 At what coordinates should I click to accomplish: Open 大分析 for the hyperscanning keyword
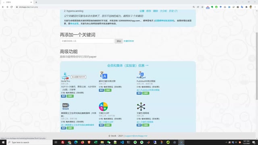pos(163,11)
